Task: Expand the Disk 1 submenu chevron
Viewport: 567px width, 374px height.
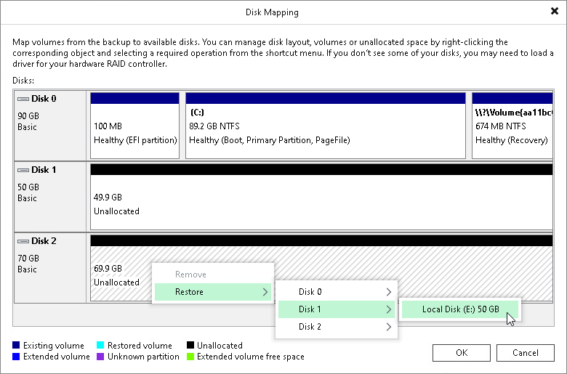Action: tap(389, 309)
